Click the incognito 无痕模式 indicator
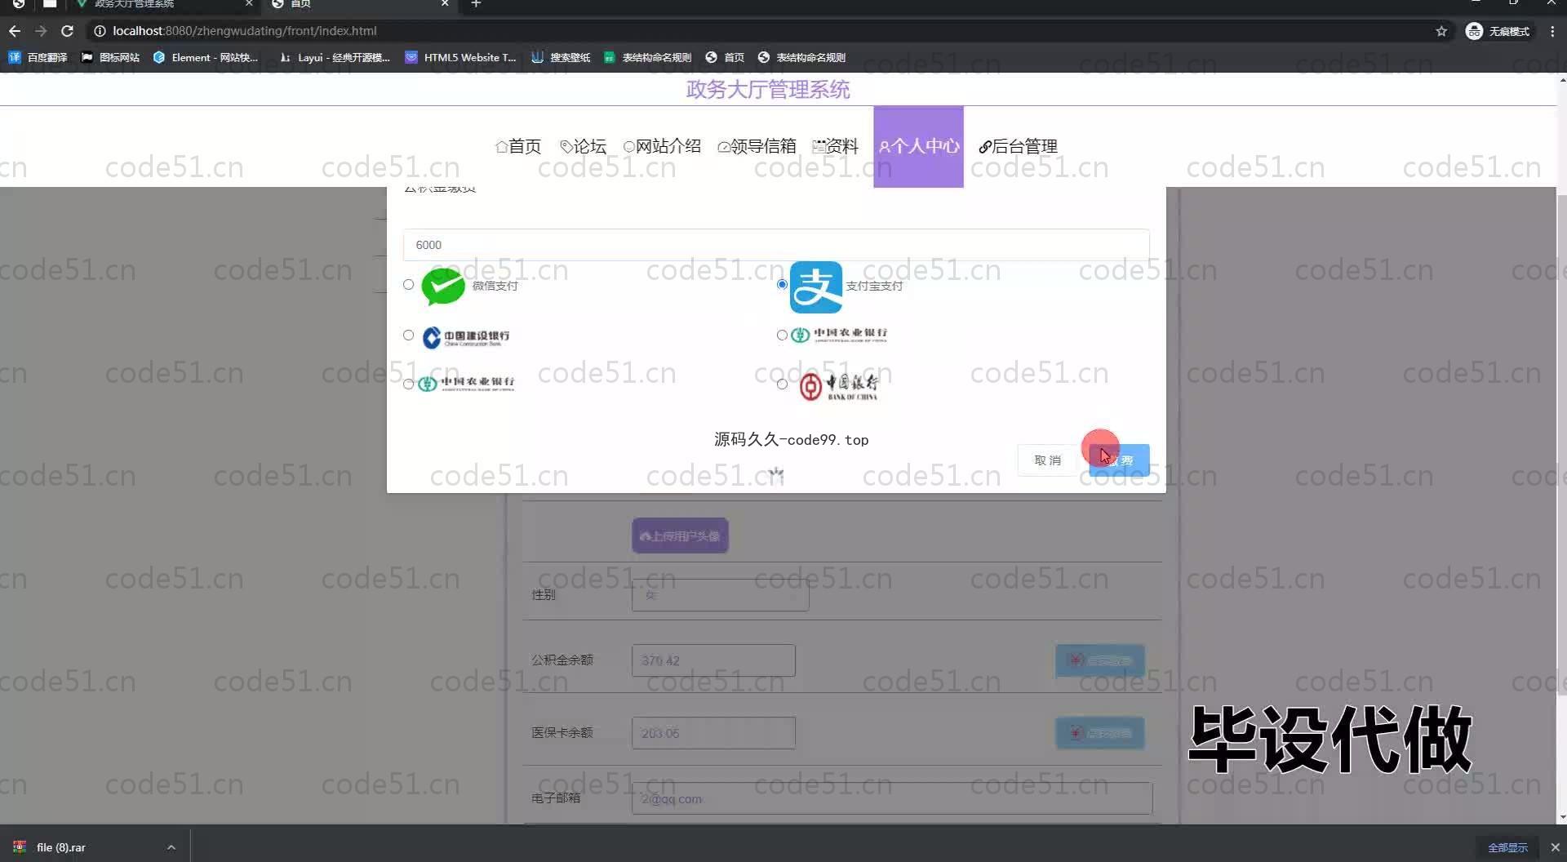 click(x=1498, y=31)
